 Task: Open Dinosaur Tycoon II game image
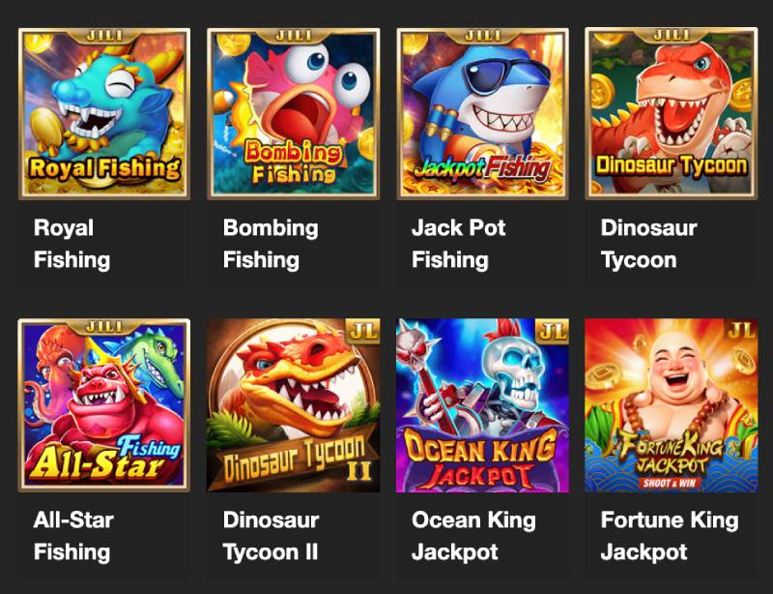click(x=294, y=405)
